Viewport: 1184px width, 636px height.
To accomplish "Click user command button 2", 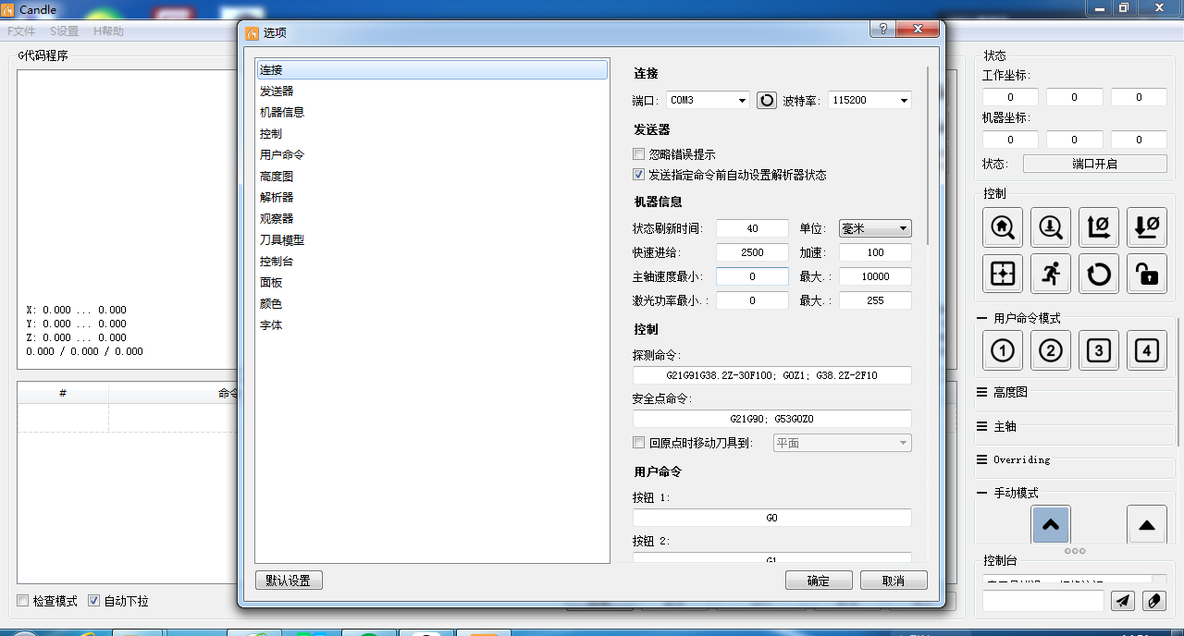I will point(1051,350).
